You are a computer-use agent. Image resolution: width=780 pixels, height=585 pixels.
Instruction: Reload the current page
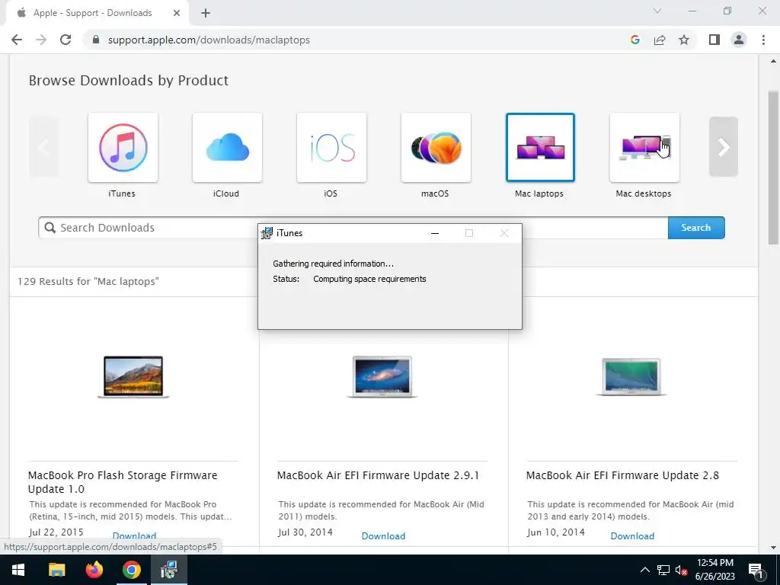(66, 40)
